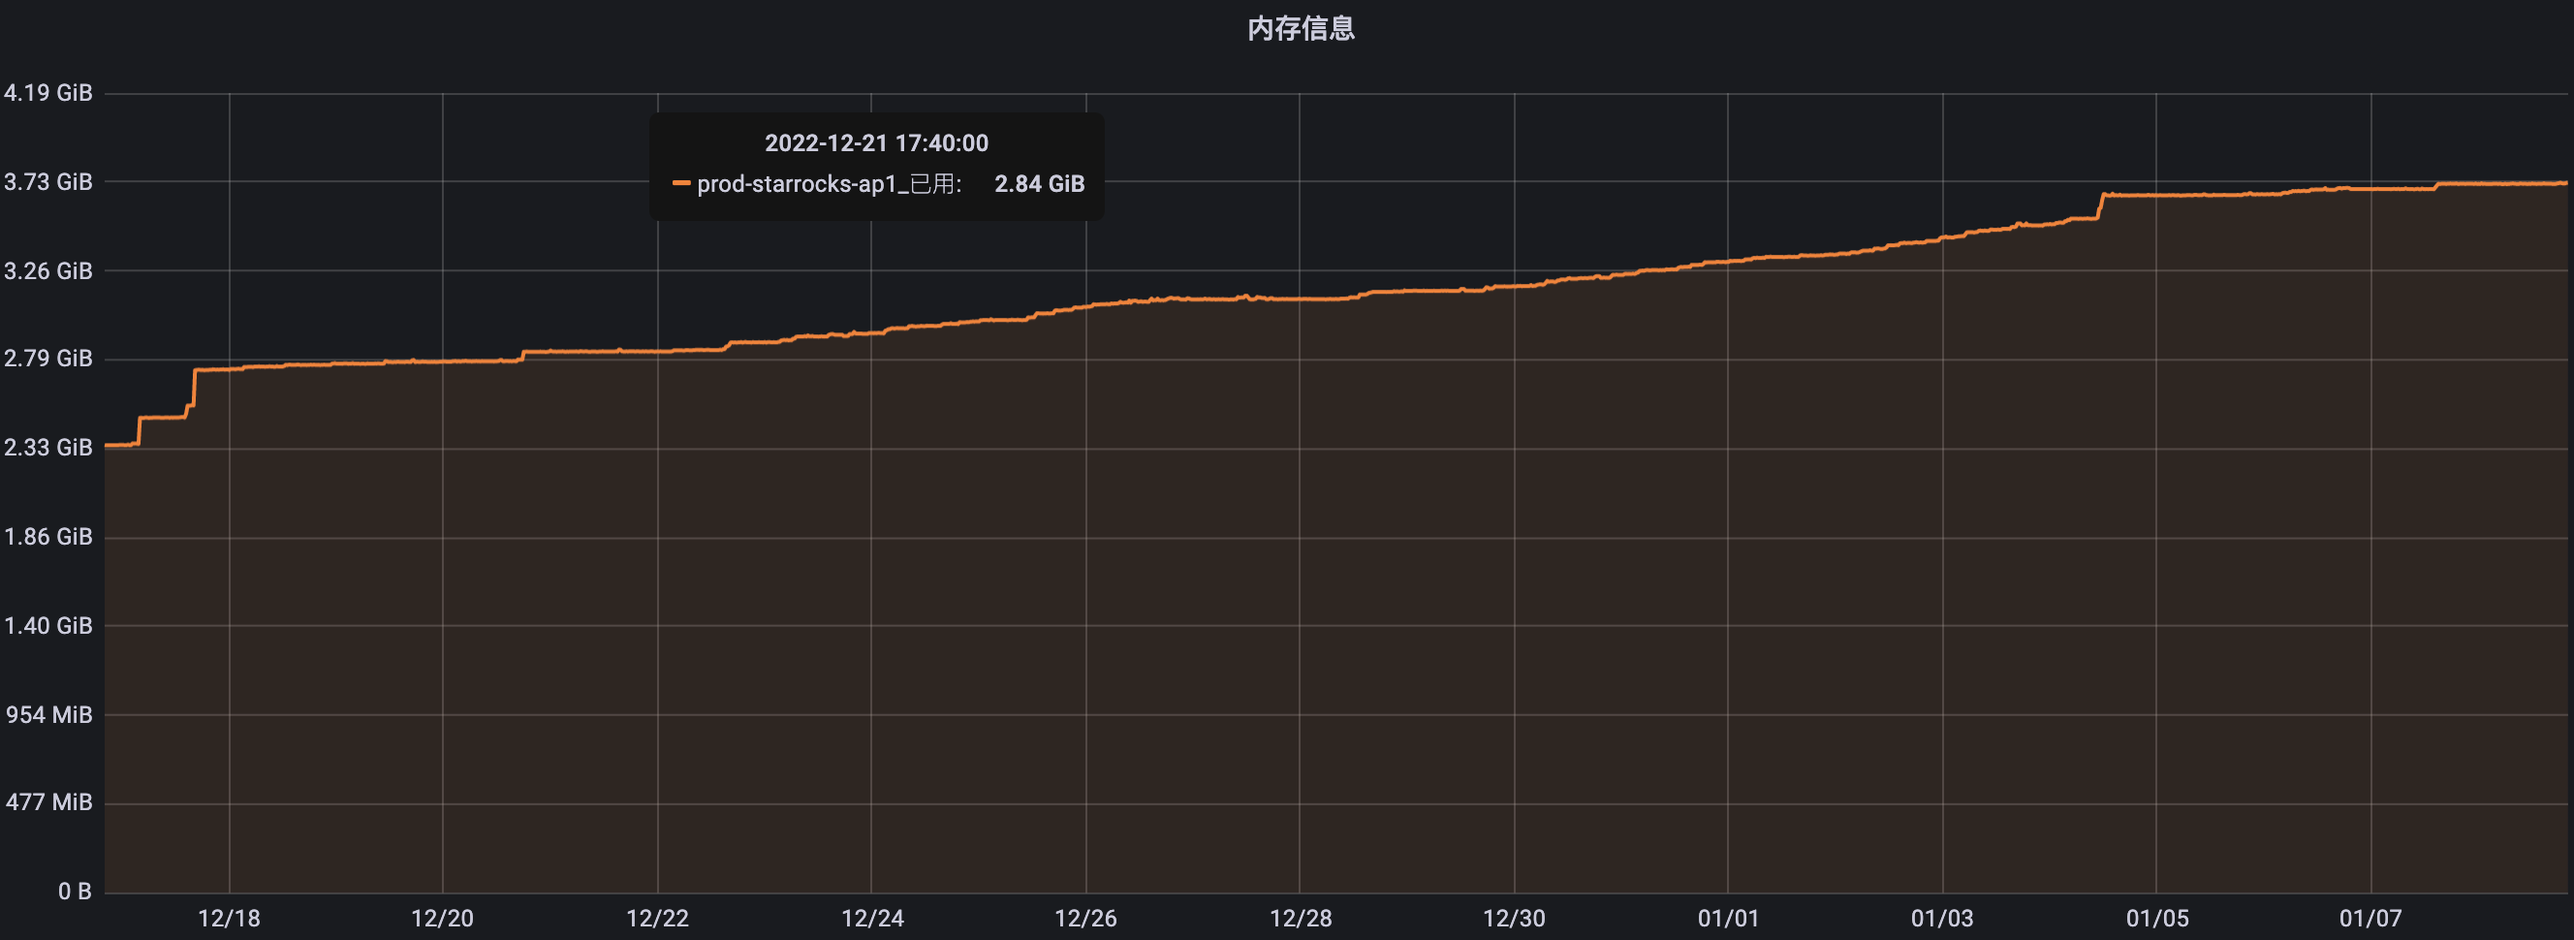This screenshot has width=2574, height=940.
Task: Click x-axis date label 12/20
Action: click(443, 919)
